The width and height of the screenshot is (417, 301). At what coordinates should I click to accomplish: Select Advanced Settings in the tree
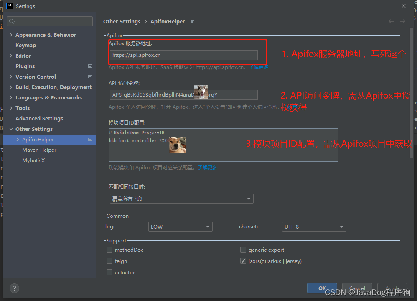point(39,118)
